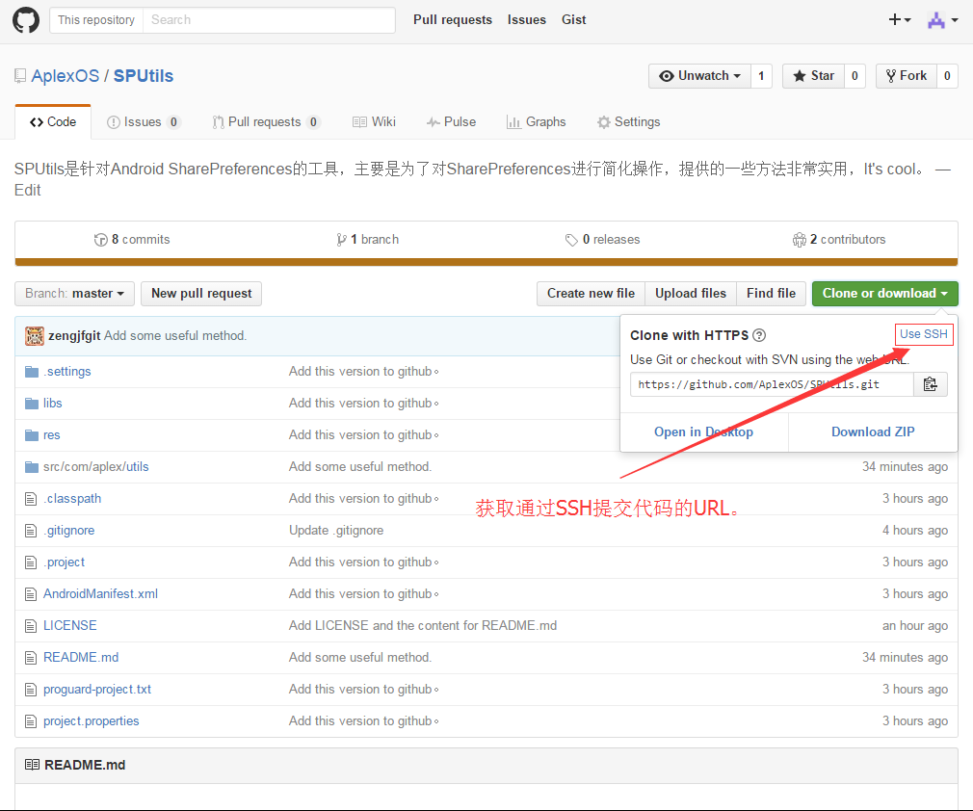
Task: Open the Graphs tab
Action: pos(537,122)
